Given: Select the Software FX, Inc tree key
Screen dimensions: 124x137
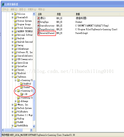Looking at the screenshot, I should point(25,52).
